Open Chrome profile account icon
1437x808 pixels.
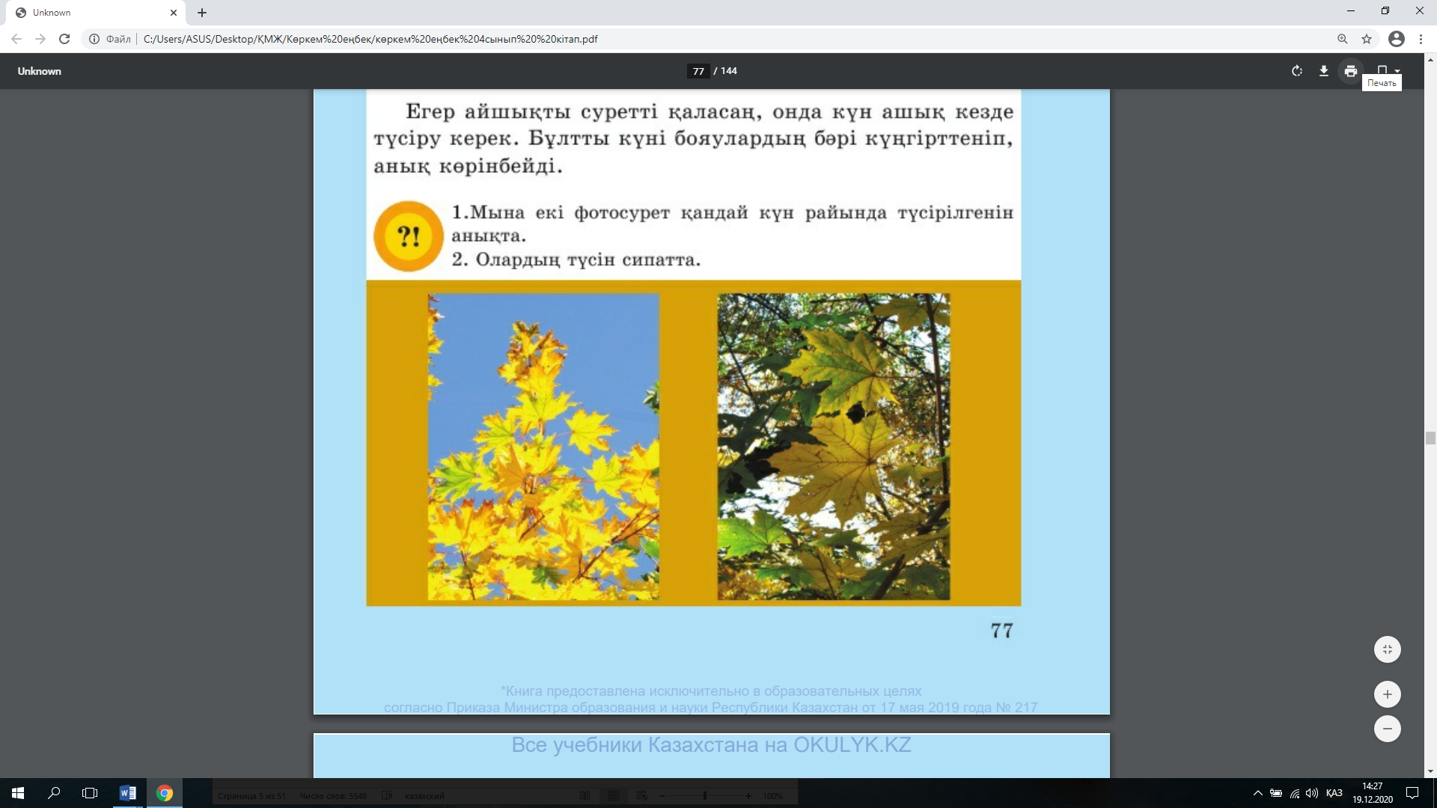click(x=1396, y=39)
